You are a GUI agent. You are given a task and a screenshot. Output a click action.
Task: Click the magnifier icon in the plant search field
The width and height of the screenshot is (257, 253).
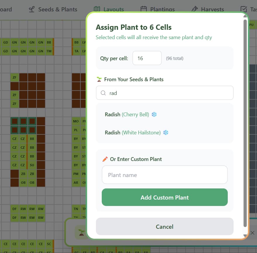point(103,93)
